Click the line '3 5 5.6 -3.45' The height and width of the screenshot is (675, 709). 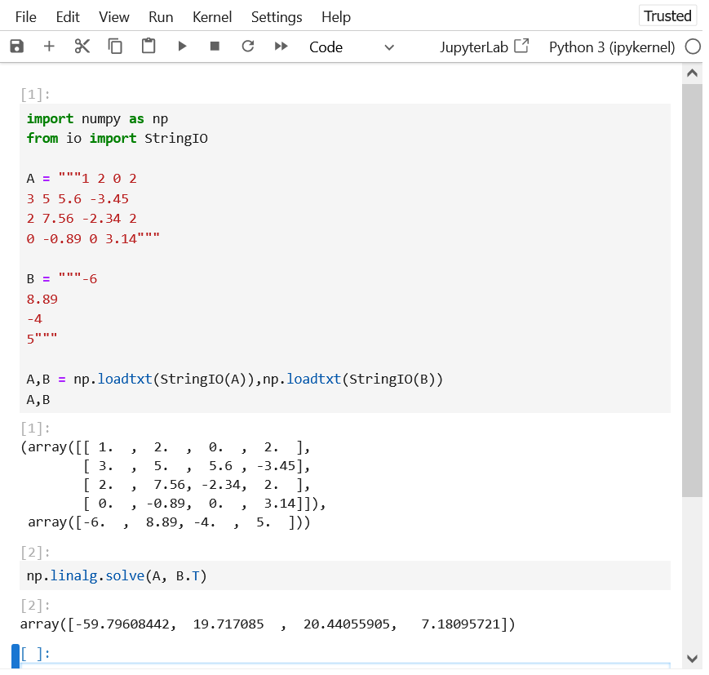(78, 199)
